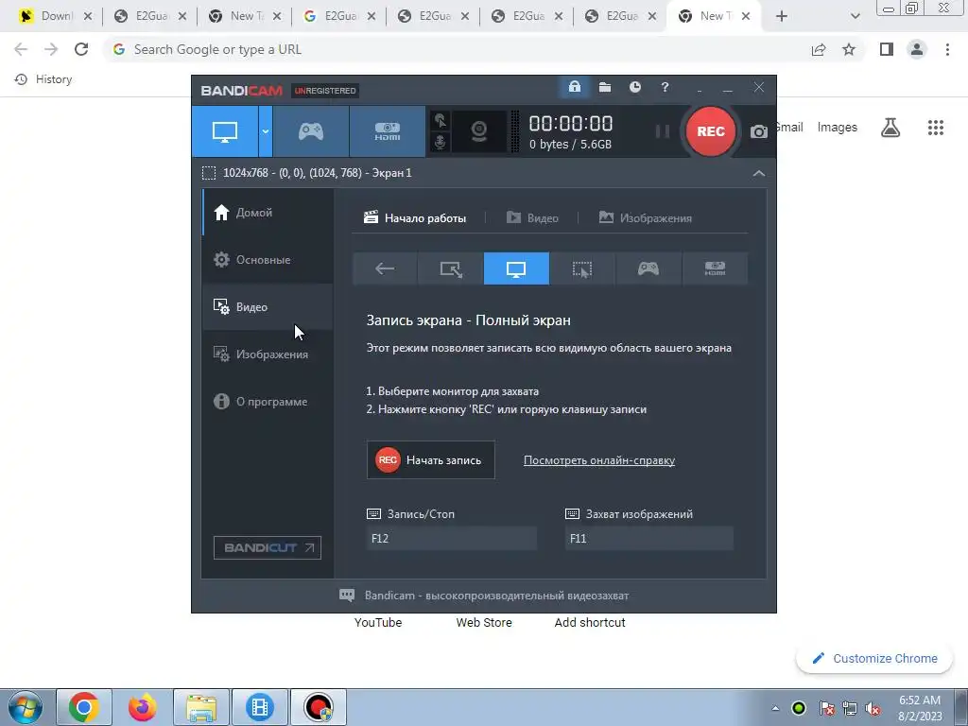Open Основные settings in sidebar
This screenshot has width=968, height=726.
[x=268, y=260]
